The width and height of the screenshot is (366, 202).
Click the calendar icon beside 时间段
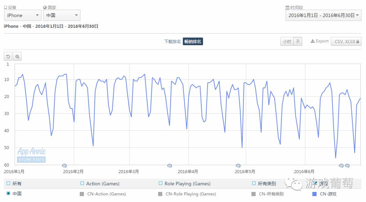click(287, 7)
